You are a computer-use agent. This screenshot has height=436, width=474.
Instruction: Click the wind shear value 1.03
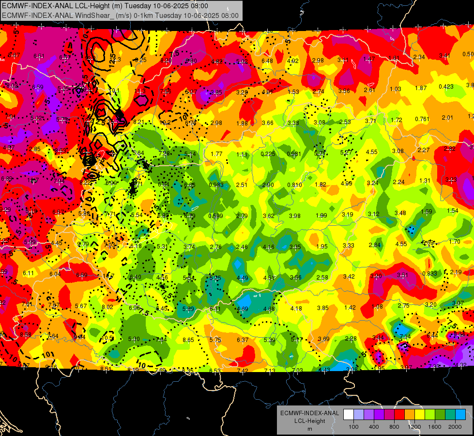396,89
